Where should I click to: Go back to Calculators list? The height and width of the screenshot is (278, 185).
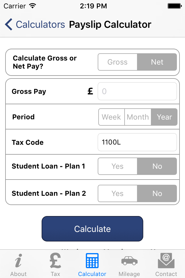(x=40, y=24)
